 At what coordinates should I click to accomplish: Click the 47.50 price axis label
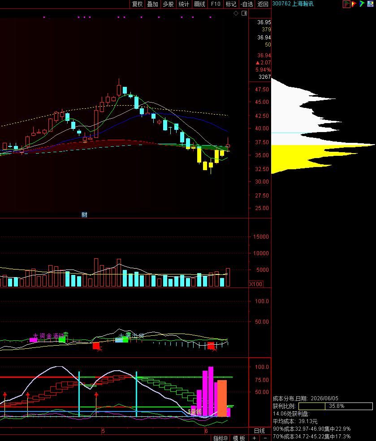tap(262, 89)
